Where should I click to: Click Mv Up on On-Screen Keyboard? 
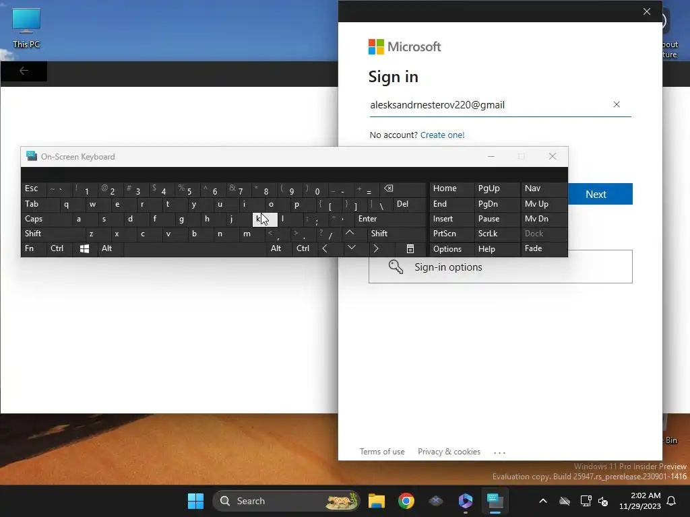pos(544,204)
